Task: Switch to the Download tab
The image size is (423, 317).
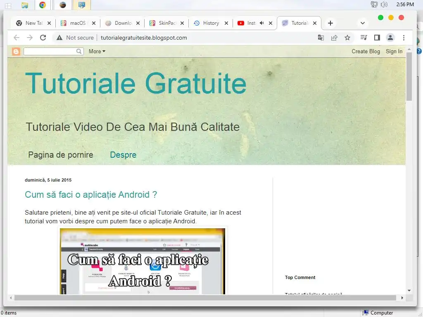Action: point(123,23)
